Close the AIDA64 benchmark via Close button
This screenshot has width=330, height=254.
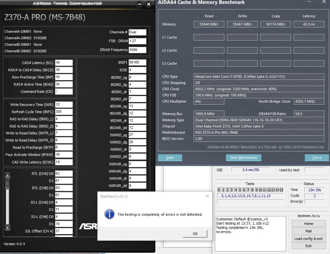(x=317, y=158)
